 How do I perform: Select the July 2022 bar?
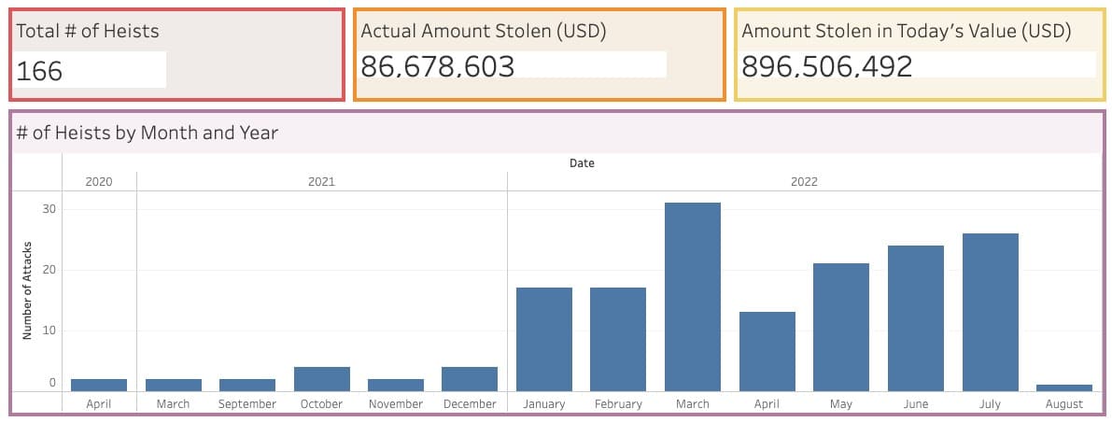coord(990,312)
